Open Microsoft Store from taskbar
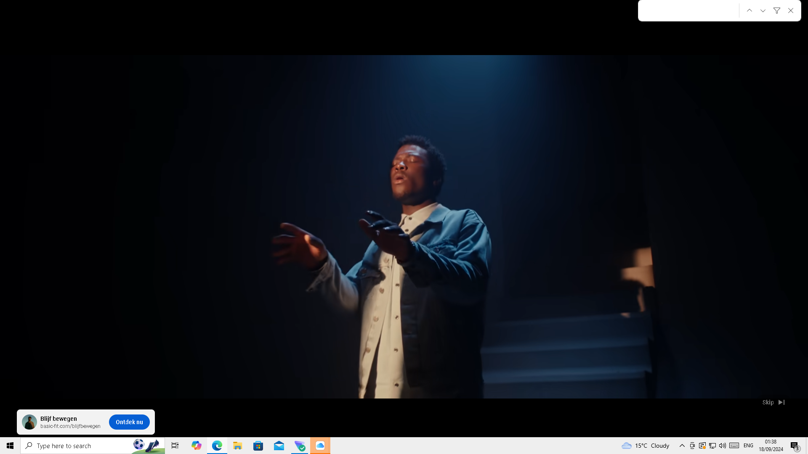Image resolution: width=808 pixels, height=454 pixels. [x=258, y=446]
